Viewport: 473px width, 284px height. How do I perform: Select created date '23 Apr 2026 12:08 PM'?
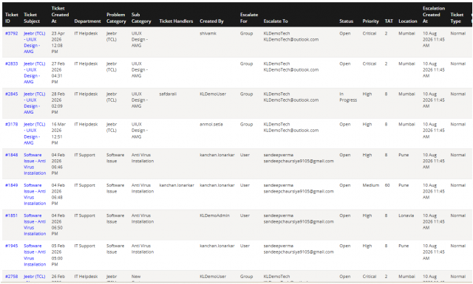(x=58, y=43)
